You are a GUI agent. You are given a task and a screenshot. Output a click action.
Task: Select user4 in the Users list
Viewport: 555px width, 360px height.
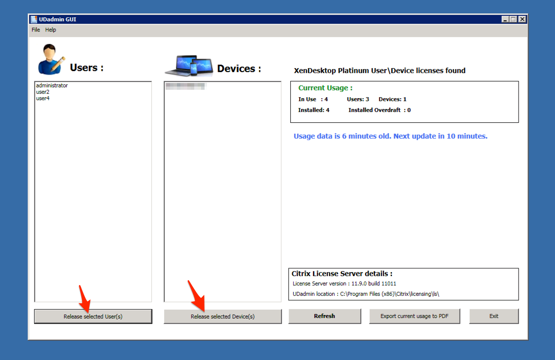pos(42,98)
